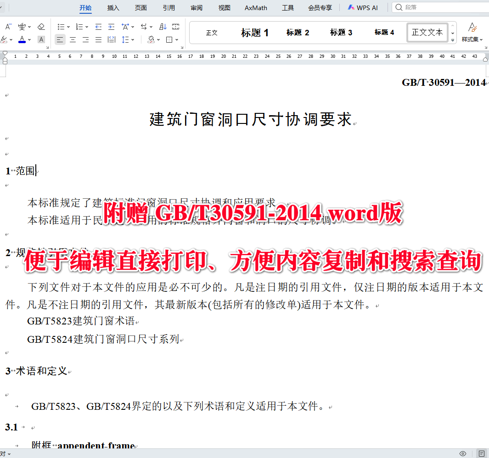Click the increase indent icon

click(111, 27)
